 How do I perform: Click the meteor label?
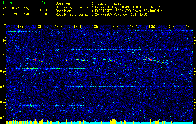[44, 10]
